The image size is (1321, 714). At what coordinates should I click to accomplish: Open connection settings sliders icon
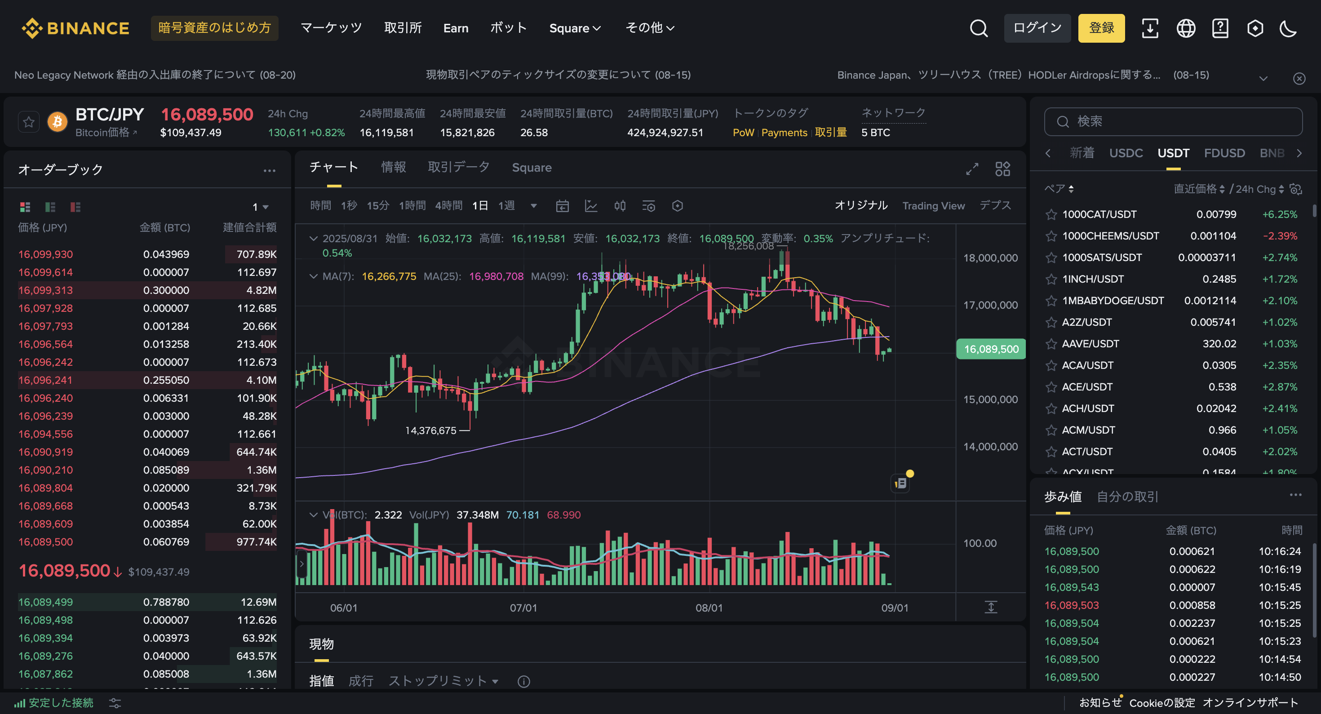(115, 703)
